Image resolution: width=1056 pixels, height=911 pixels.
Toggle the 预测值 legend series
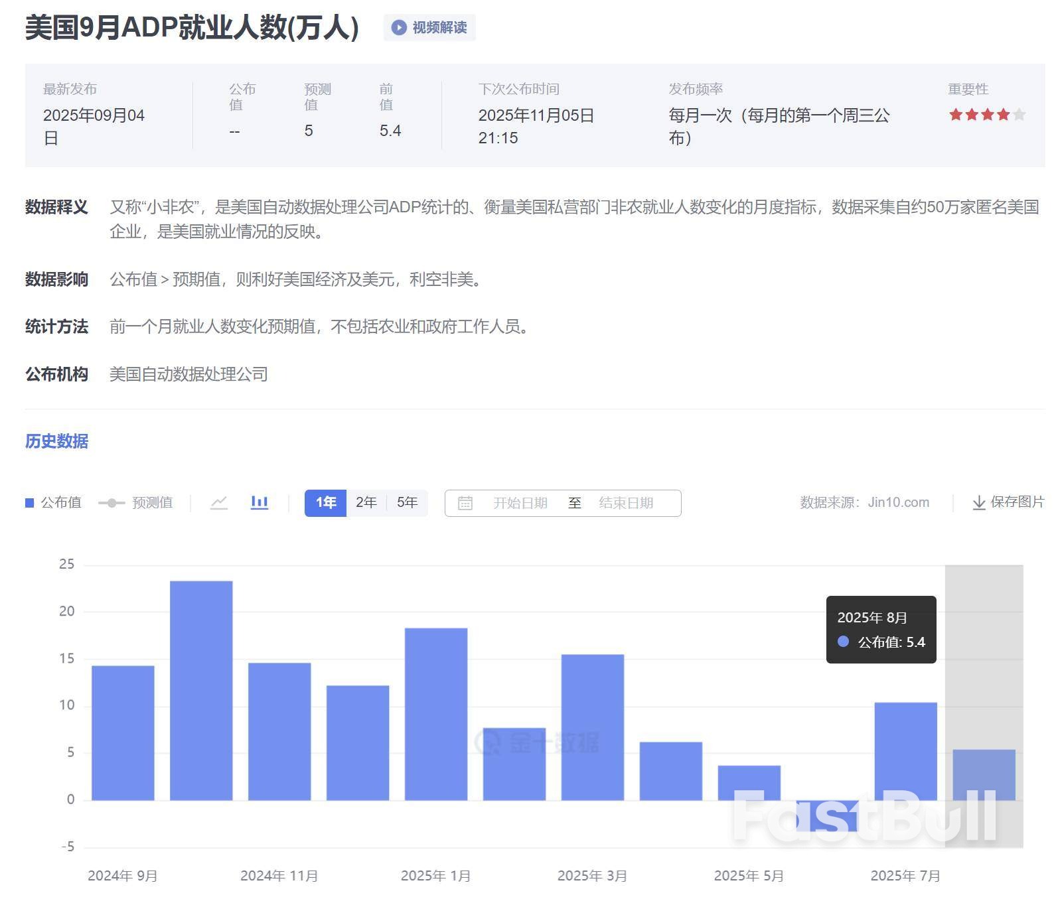coord(135,502)
